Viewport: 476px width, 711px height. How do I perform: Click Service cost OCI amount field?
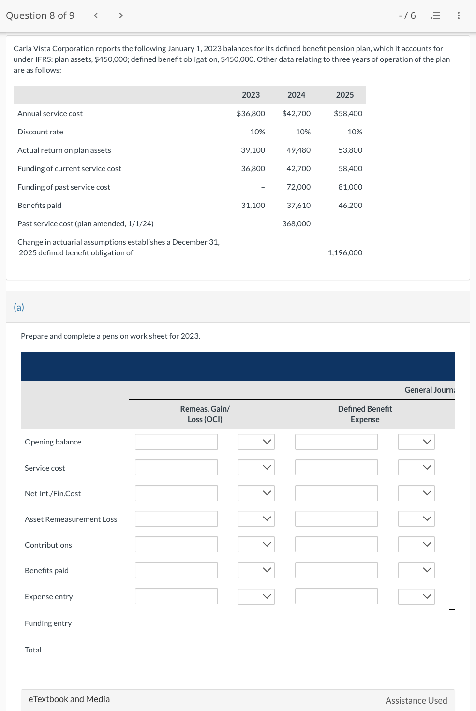(176, 467)
